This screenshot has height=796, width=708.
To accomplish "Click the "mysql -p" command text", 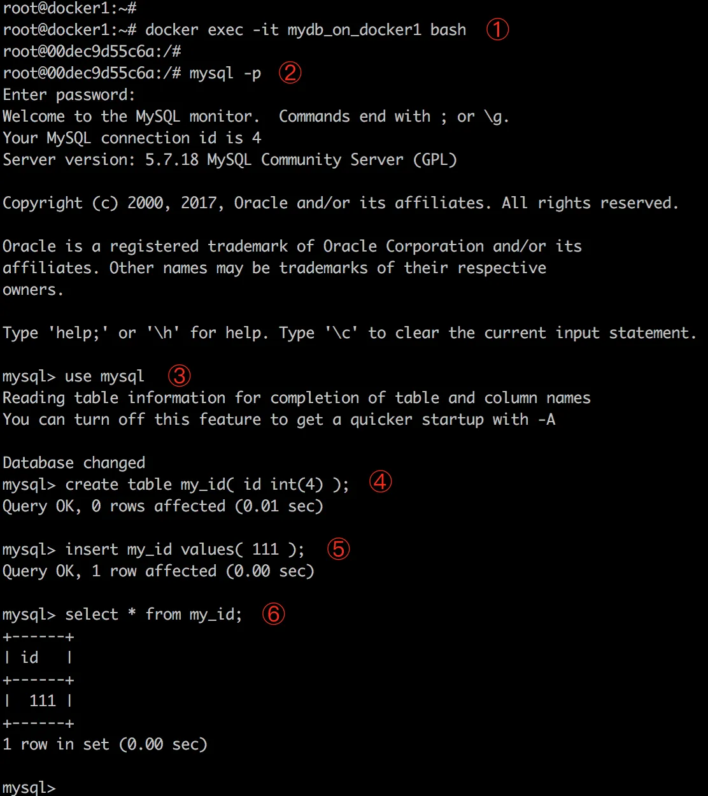I will tap(225, 73).
